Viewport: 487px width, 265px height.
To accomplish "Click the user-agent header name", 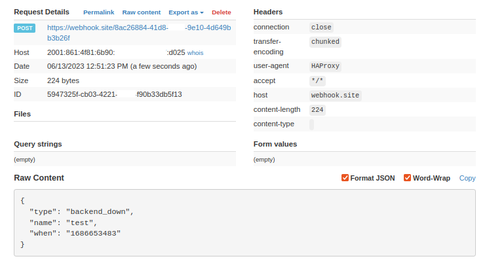I will [271, 65].
